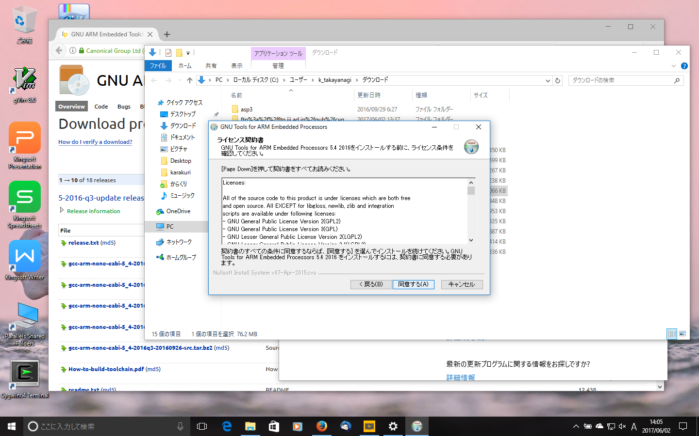Open new browser tab with plus button
This screenshot has width=699, height=436.
167,34
